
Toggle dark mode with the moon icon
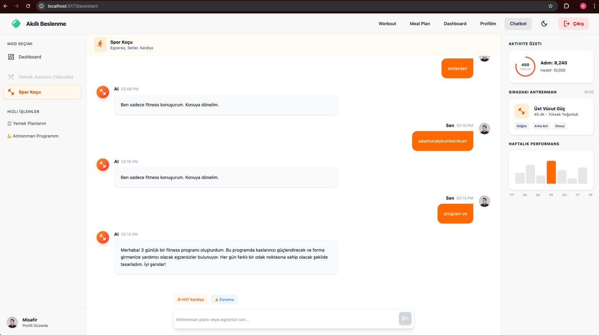pyautogui.click(x=544, y=23)
